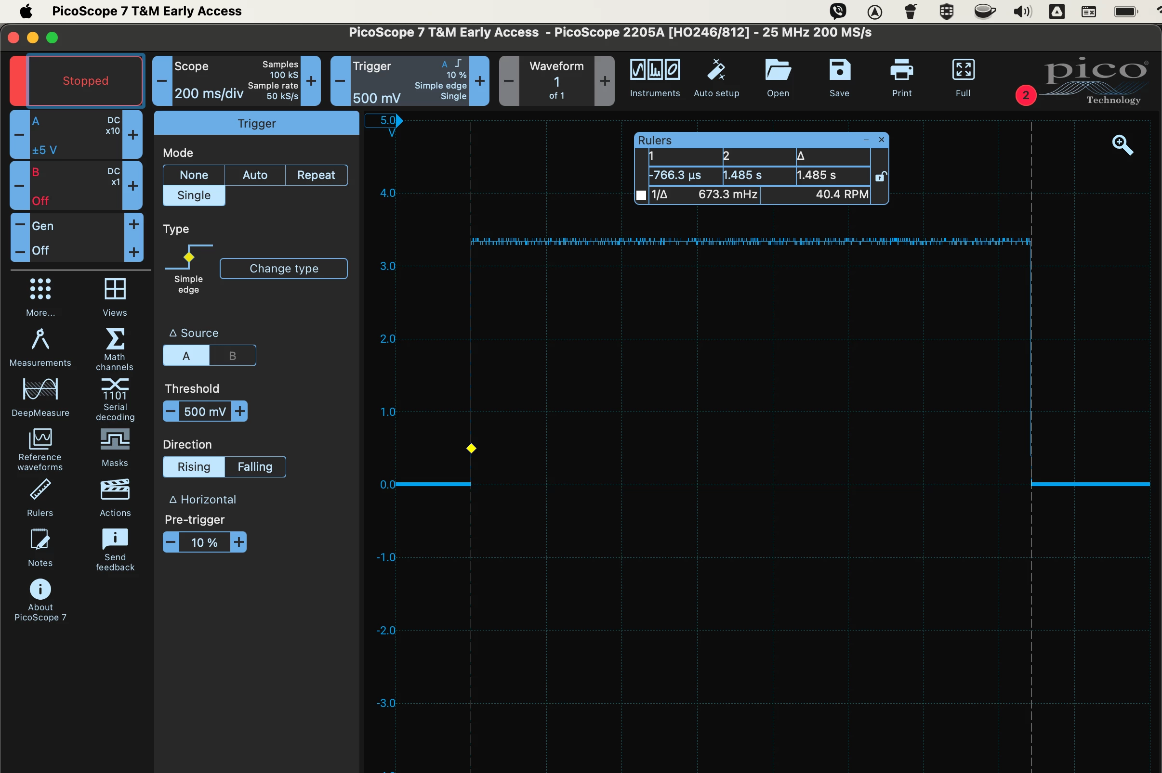Open the Math channels panel

(x=115, y=349)
